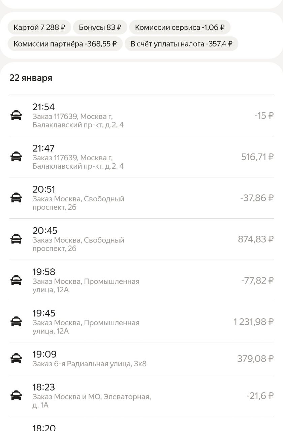Tap the taxi icon beside the 19:09 entry
283x431 pixels.
coord(16,359)
